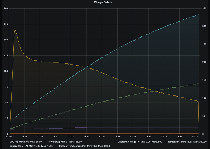Viewport: 210px width, 149px height.
Task: Click the green SOC color swatch
Action: (7, 142)
